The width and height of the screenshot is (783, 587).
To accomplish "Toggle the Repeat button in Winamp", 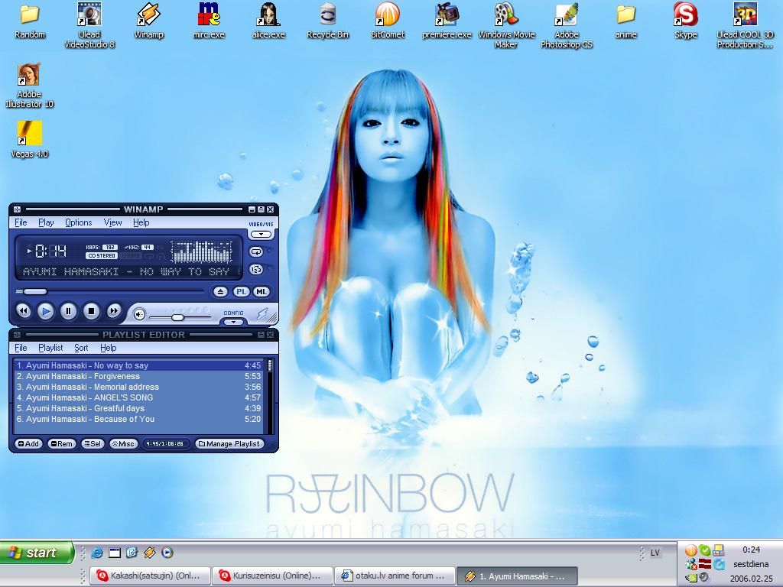I will [256, 252].
